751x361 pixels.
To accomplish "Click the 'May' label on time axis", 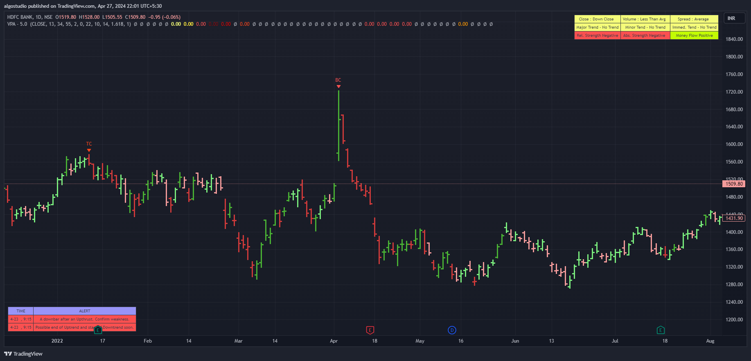I will tap(420, 341).
